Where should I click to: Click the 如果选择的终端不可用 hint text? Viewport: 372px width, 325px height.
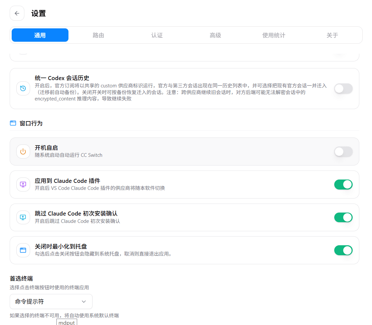[64, 316]
